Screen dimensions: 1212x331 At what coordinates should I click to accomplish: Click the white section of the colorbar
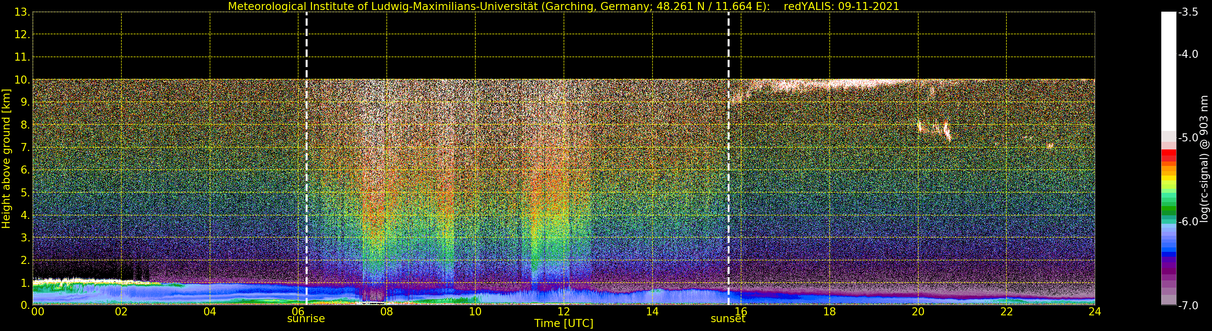1168,70
